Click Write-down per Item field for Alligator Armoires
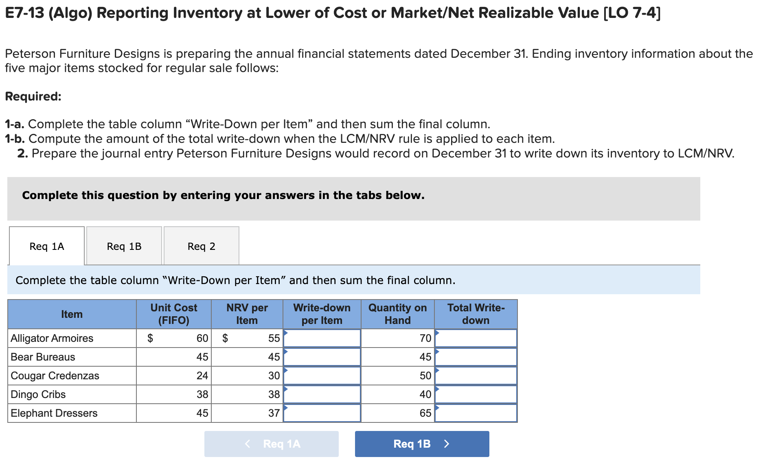Screen dimensions: 776x468 (x=321, y=338)
